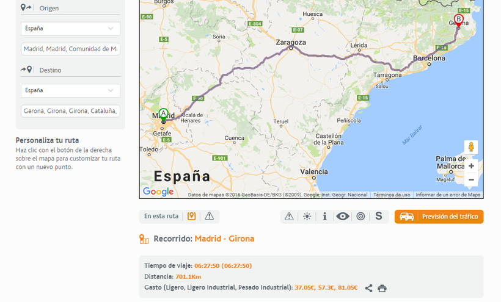The height and width of the screenshot is (302, 501).
Task: Click the 'Previsión del tráfico' button
Action: pos(439,217)
